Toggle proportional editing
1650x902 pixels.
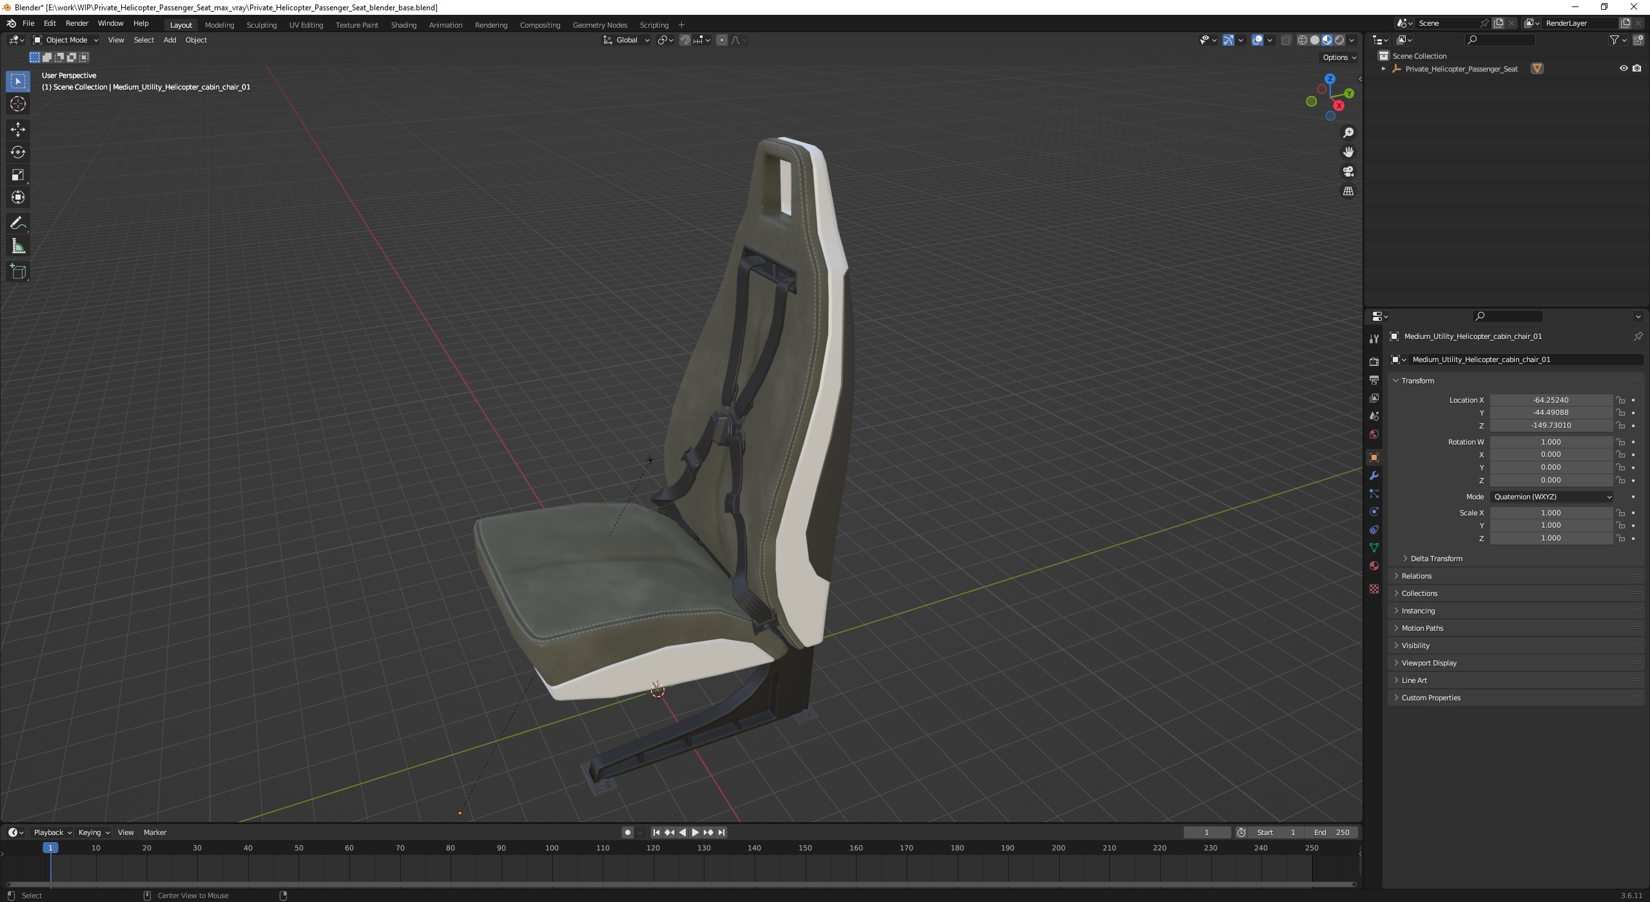click(x=722, y=40)
